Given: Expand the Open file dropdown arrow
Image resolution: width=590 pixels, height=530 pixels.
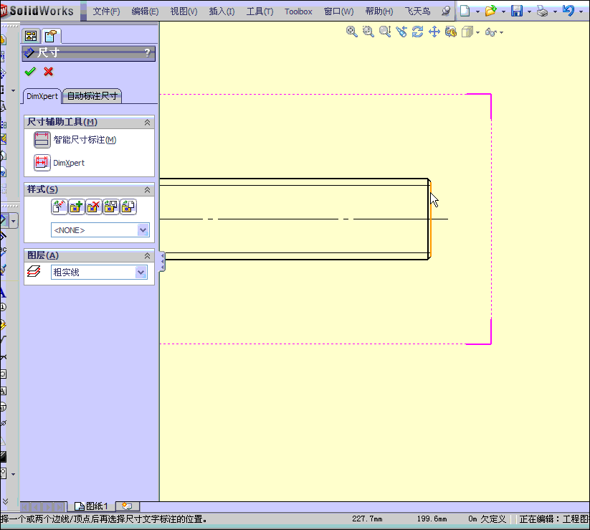Looking at the screenshot, I should 503,11.
